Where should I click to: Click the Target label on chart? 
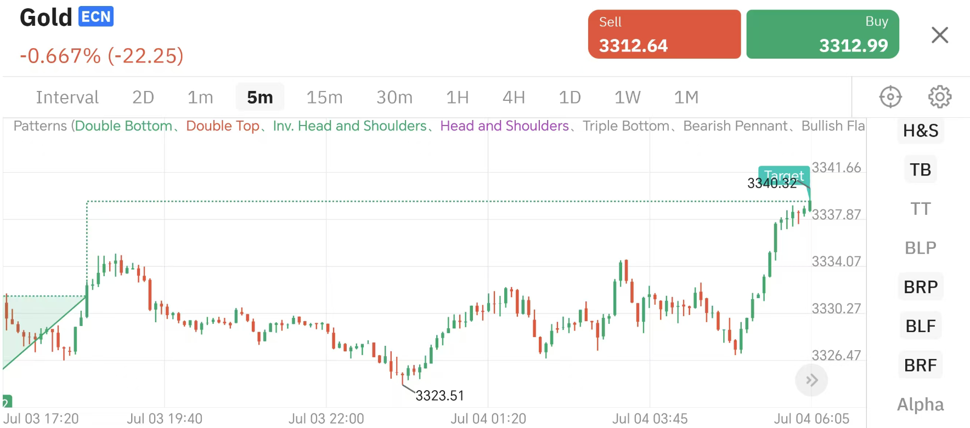click(783, 173)
